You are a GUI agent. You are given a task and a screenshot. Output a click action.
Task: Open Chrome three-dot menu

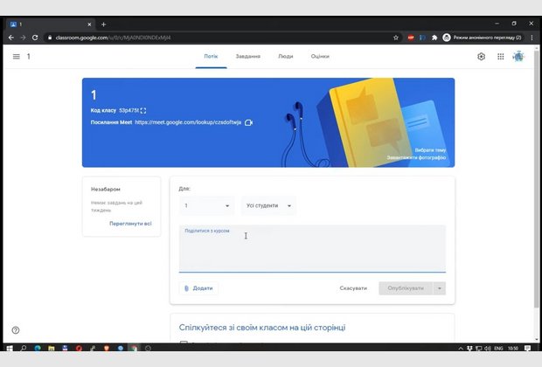pos(532,38)
